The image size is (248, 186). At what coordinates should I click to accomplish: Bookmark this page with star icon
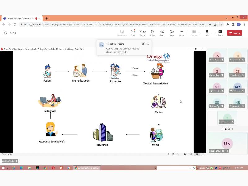tap(221, 24)
